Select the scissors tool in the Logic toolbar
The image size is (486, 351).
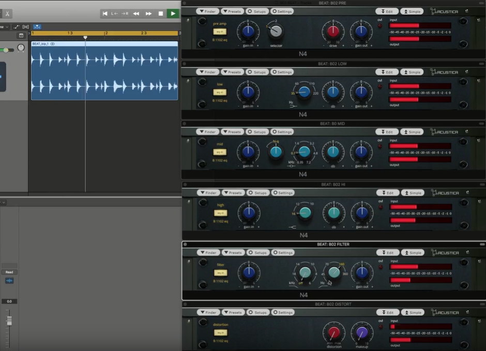click(7, 13)
